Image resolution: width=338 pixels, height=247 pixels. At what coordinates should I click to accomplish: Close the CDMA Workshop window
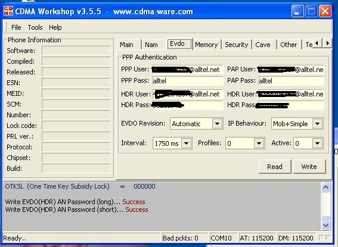pyautogui.click(x=325, y=11)
